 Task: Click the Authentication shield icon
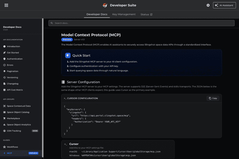(4, 59)
